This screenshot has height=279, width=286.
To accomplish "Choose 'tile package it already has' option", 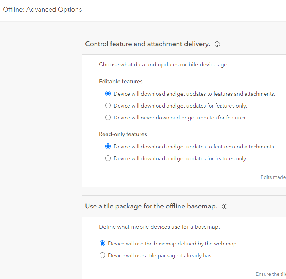I will pos(102,255).
